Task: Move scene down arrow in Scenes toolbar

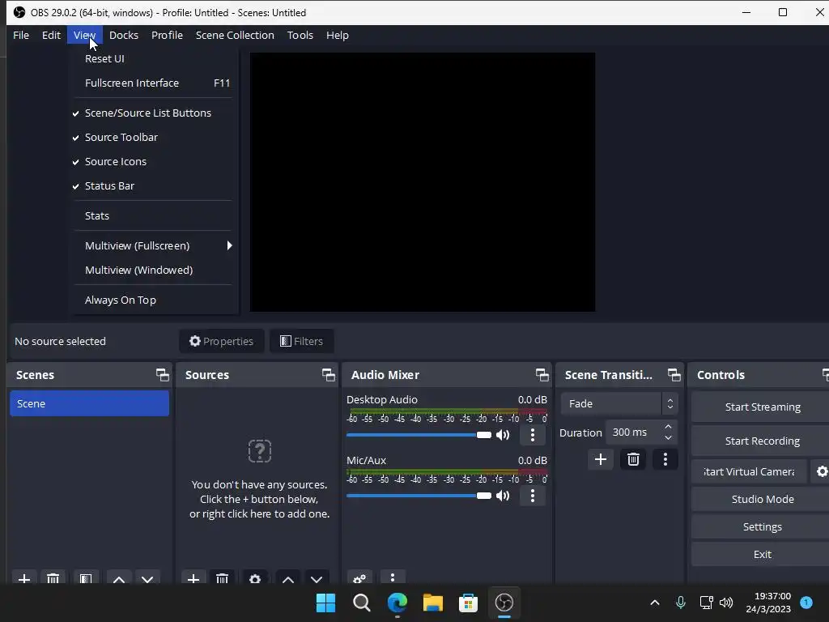Action: click(147, 578)
